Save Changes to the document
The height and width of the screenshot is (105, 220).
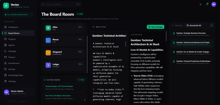(x=156, y=27)
